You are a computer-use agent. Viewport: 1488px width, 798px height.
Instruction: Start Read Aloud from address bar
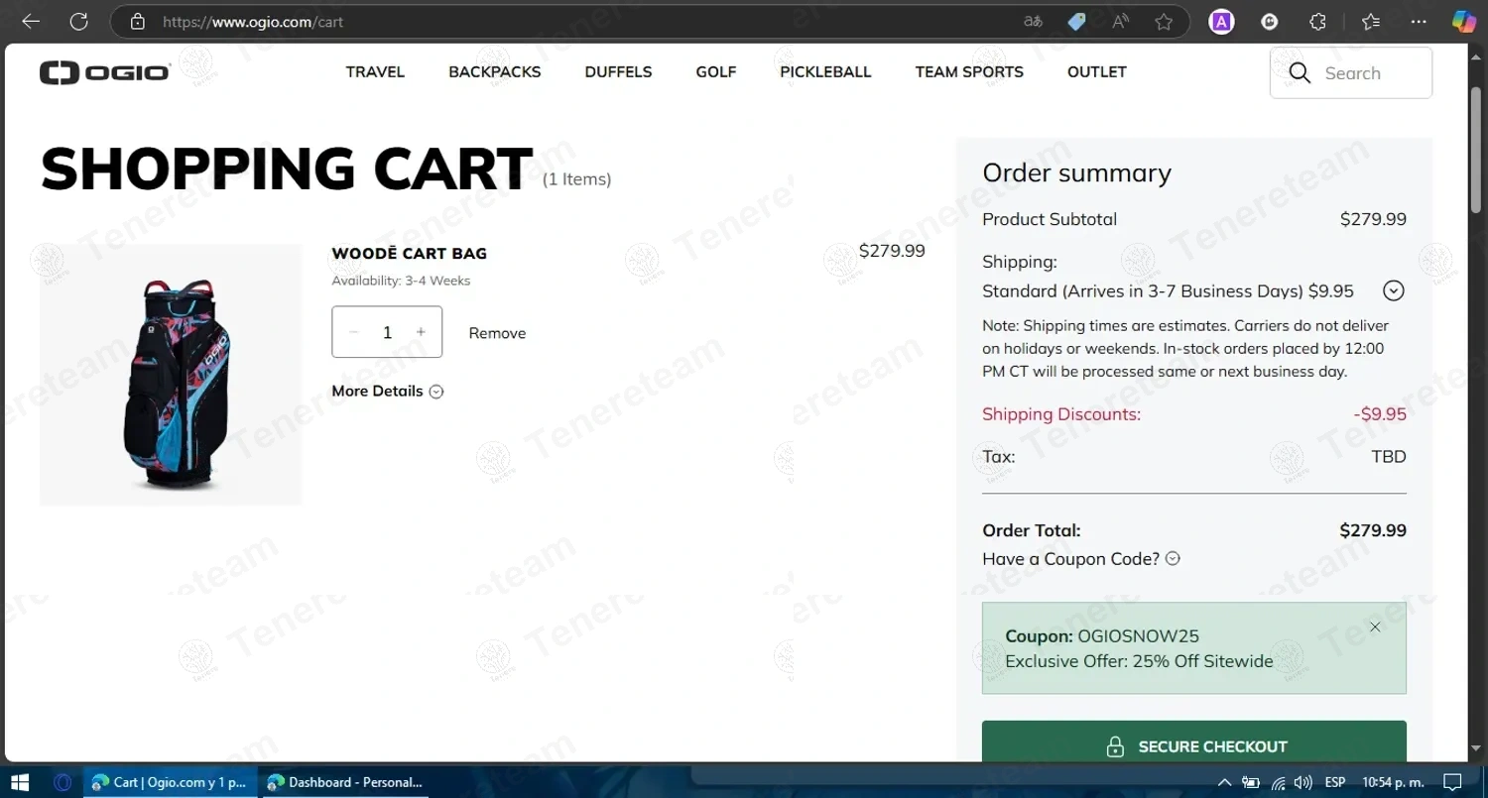1121,21
